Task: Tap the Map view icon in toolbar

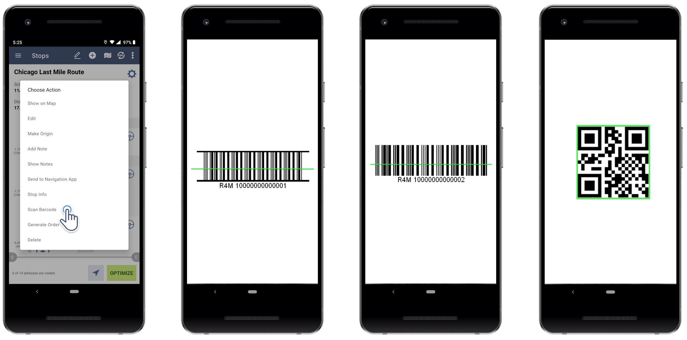Action: click(x=107, y=55)
